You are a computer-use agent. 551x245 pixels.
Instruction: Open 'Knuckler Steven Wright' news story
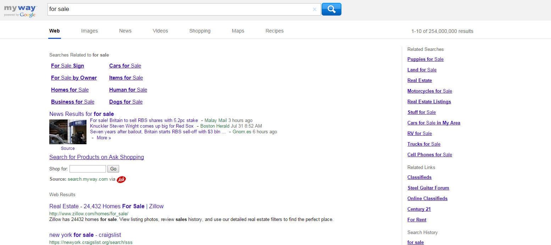[x=142, y=126]
